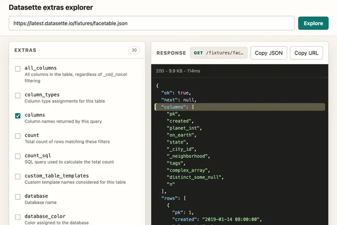Image resolution: width=337 pixels, height=225 pixels.
Task: Tick the database extra checkbox
Action: pyautogui.click(x=18, y=196)
